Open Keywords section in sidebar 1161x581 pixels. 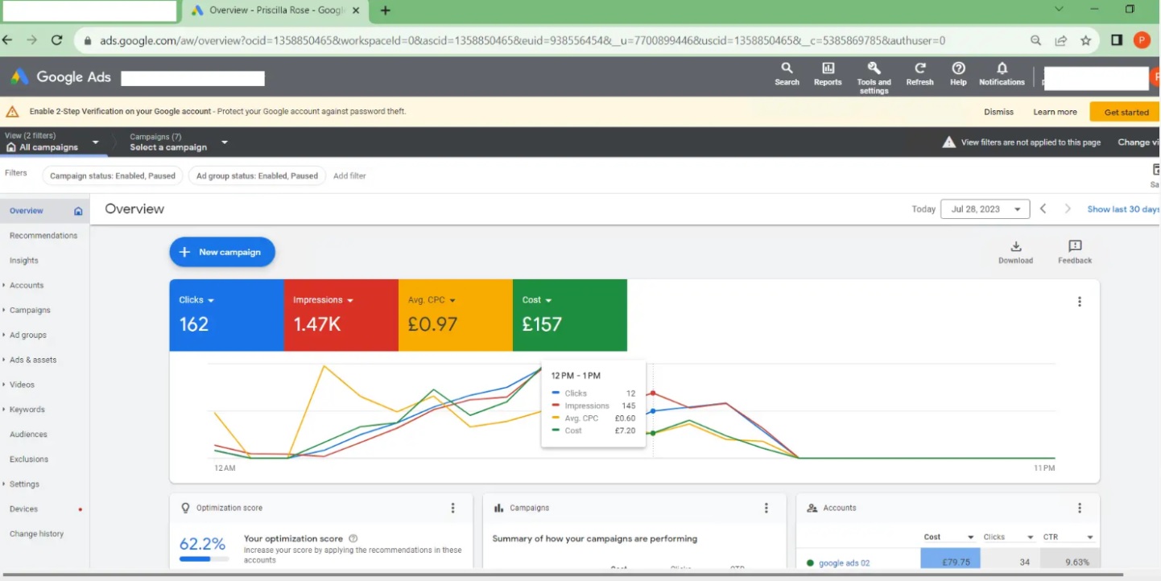tap(27, 410)
